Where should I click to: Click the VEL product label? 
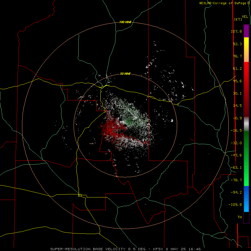pyautogui.click(x=245, y=17)
